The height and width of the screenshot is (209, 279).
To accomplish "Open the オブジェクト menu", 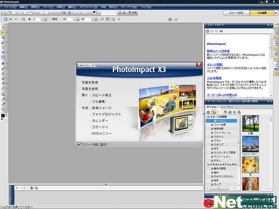I will click(89, 7).
